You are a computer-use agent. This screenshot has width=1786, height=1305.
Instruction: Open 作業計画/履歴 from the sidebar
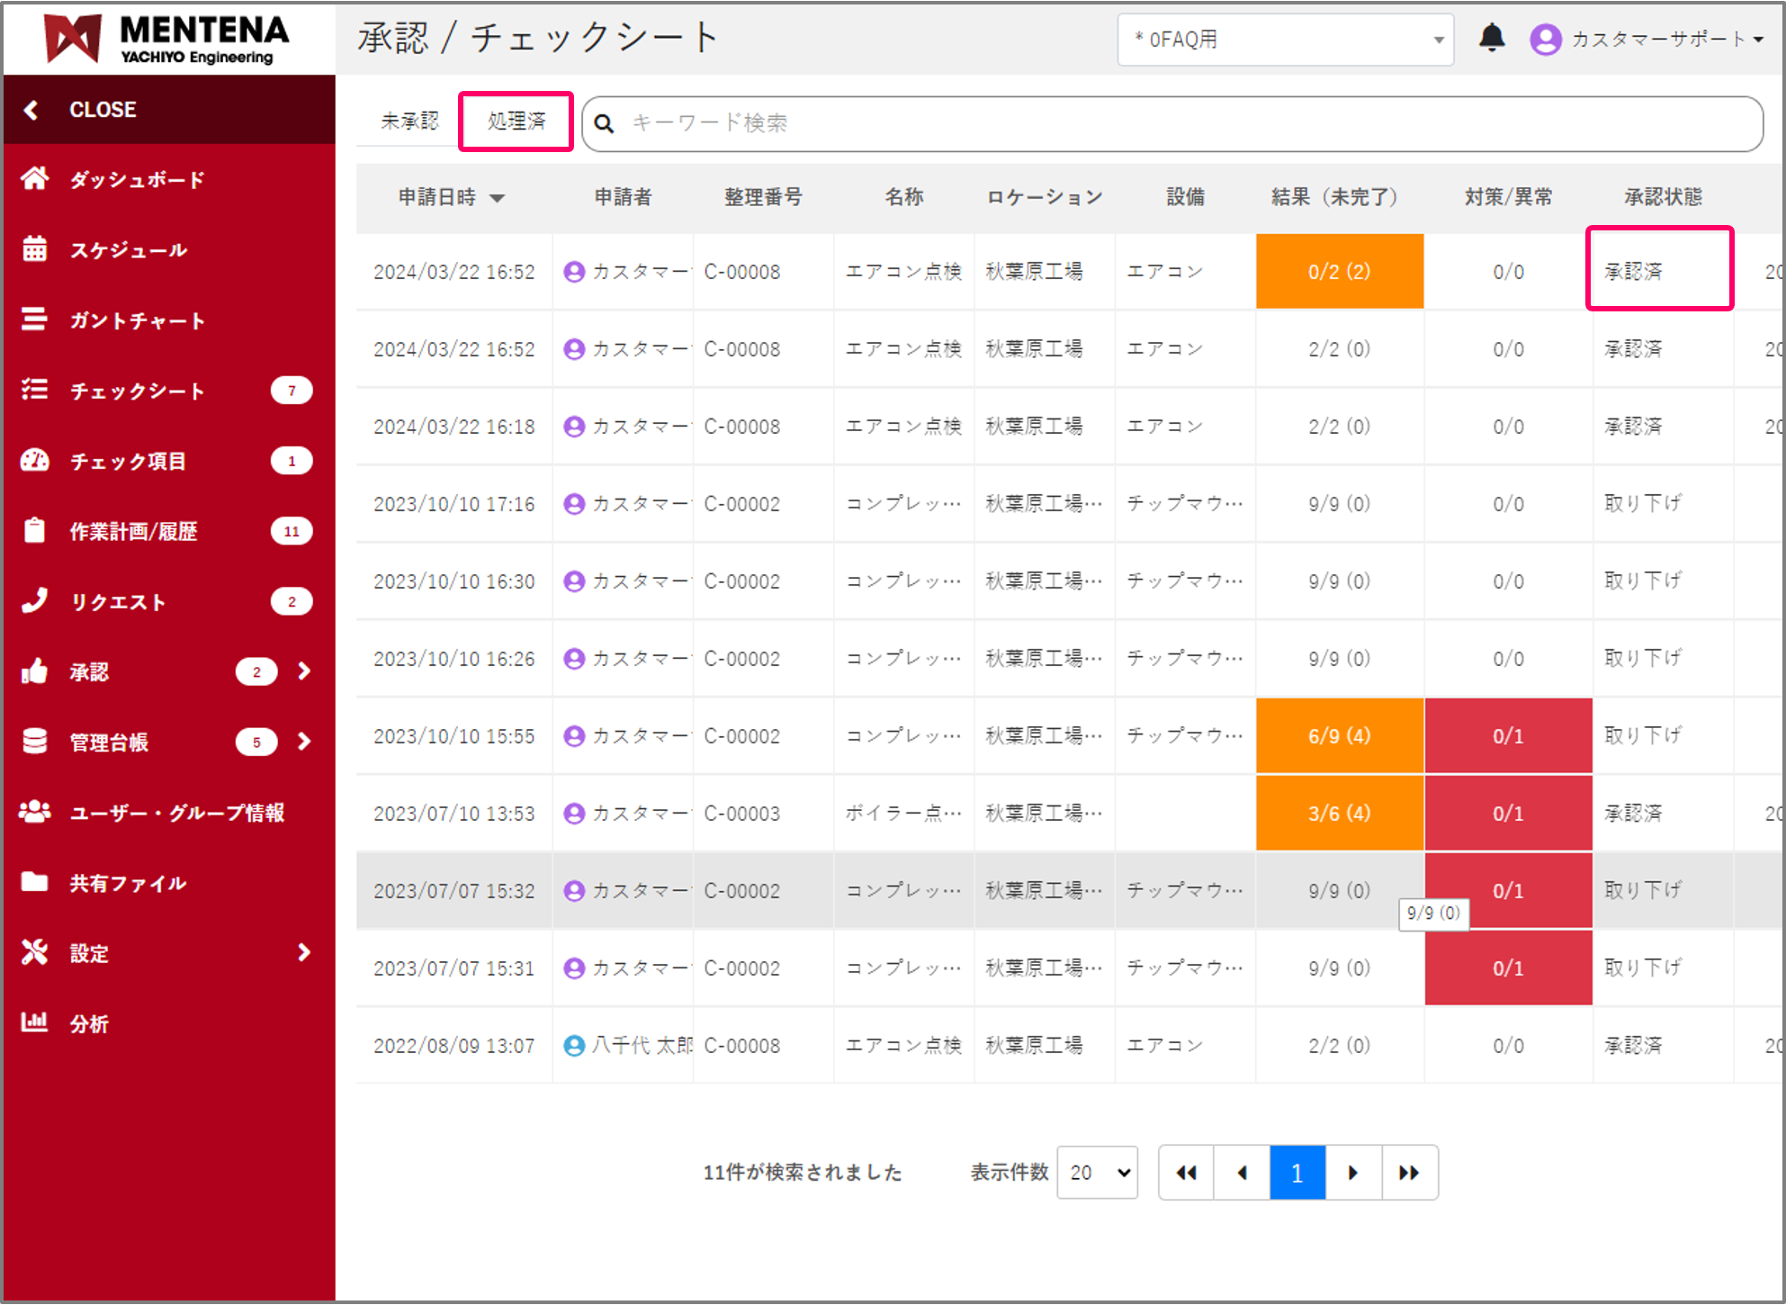tap(137, 531)
